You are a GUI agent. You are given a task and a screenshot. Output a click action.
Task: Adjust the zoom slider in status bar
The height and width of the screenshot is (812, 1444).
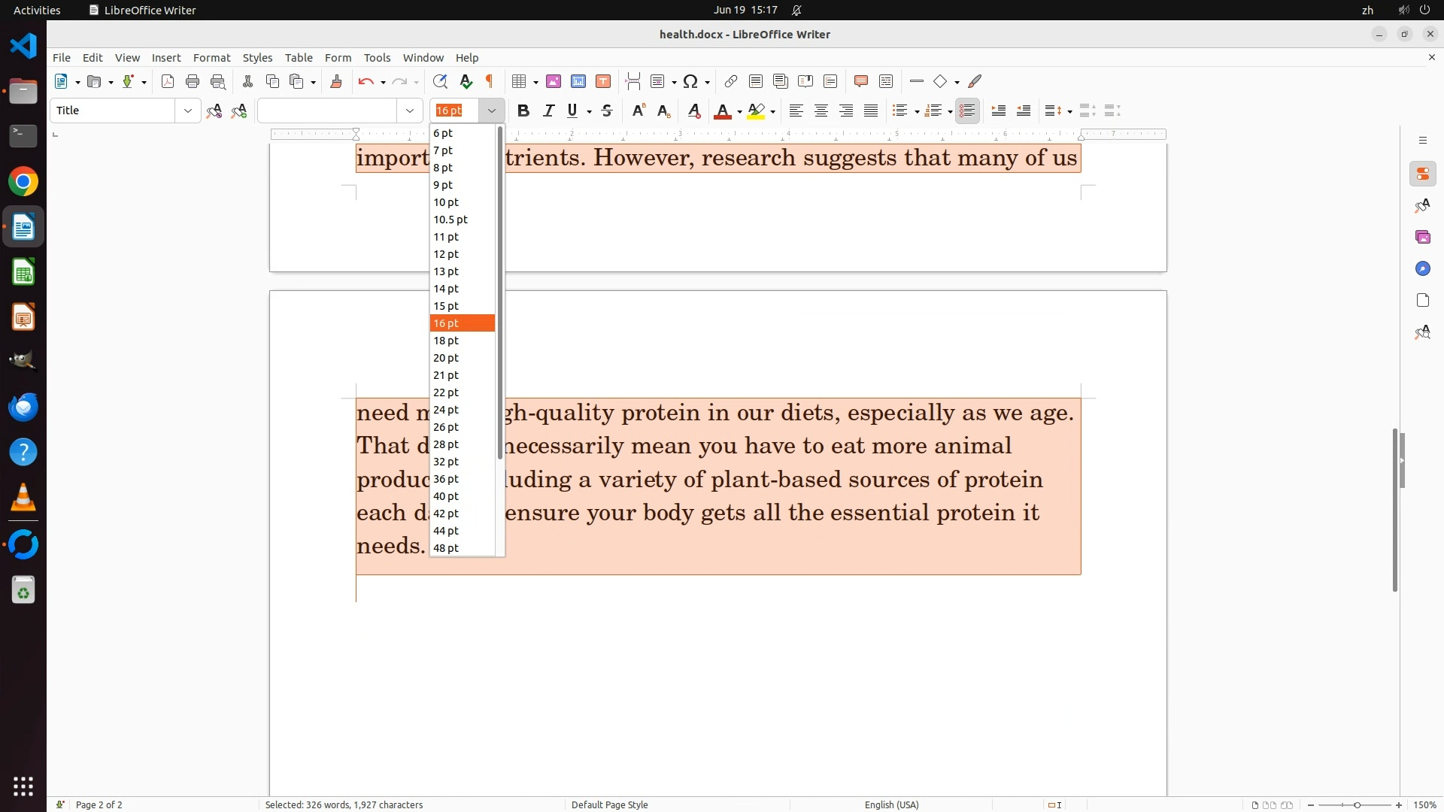pyautogui.click(x=1357, y=805)
